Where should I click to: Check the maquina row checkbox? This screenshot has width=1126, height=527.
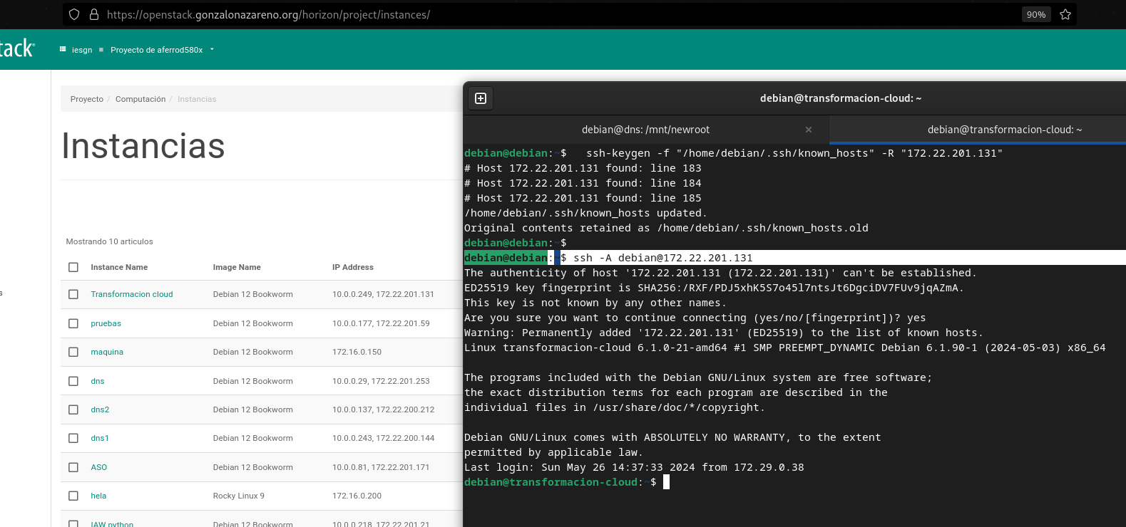coord(73,352)
